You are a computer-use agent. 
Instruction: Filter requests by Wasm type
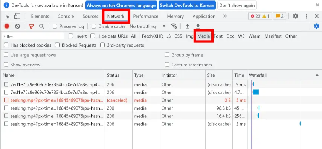point(254,36)
